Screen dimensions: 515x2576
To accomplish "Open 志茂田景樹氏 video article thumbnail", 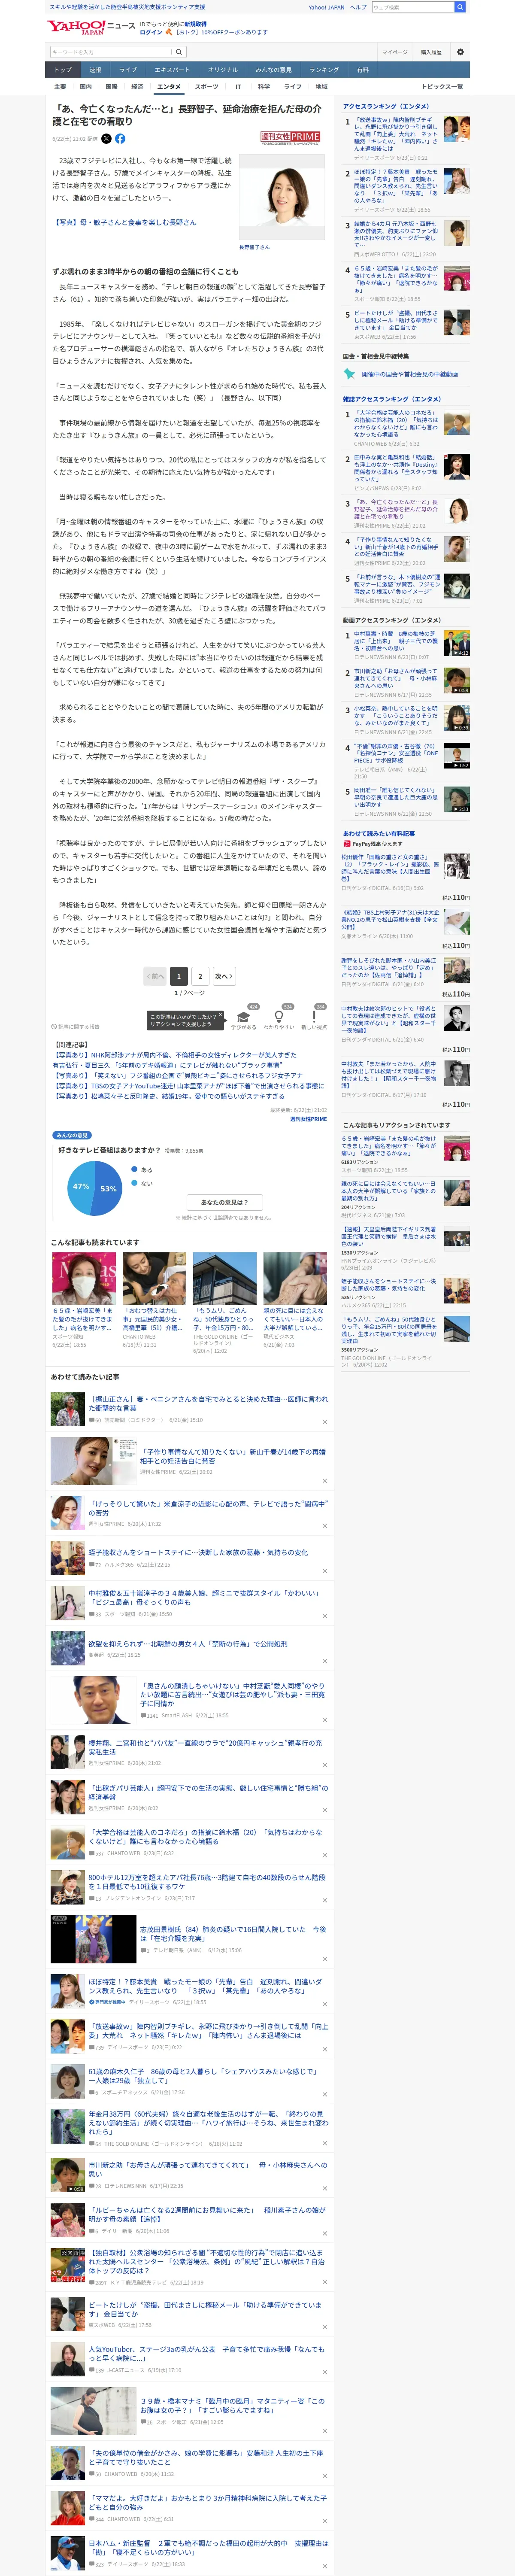I will tap(93, 1939).
